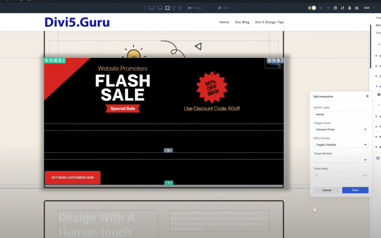Screen dimensions: 381x238
Task: Open the Effect Action dropdown
Action: point(341,145)
